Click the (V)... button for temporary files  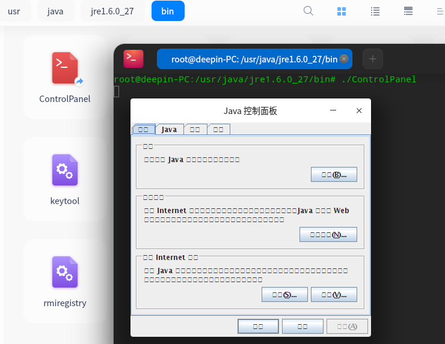[334, 295]
